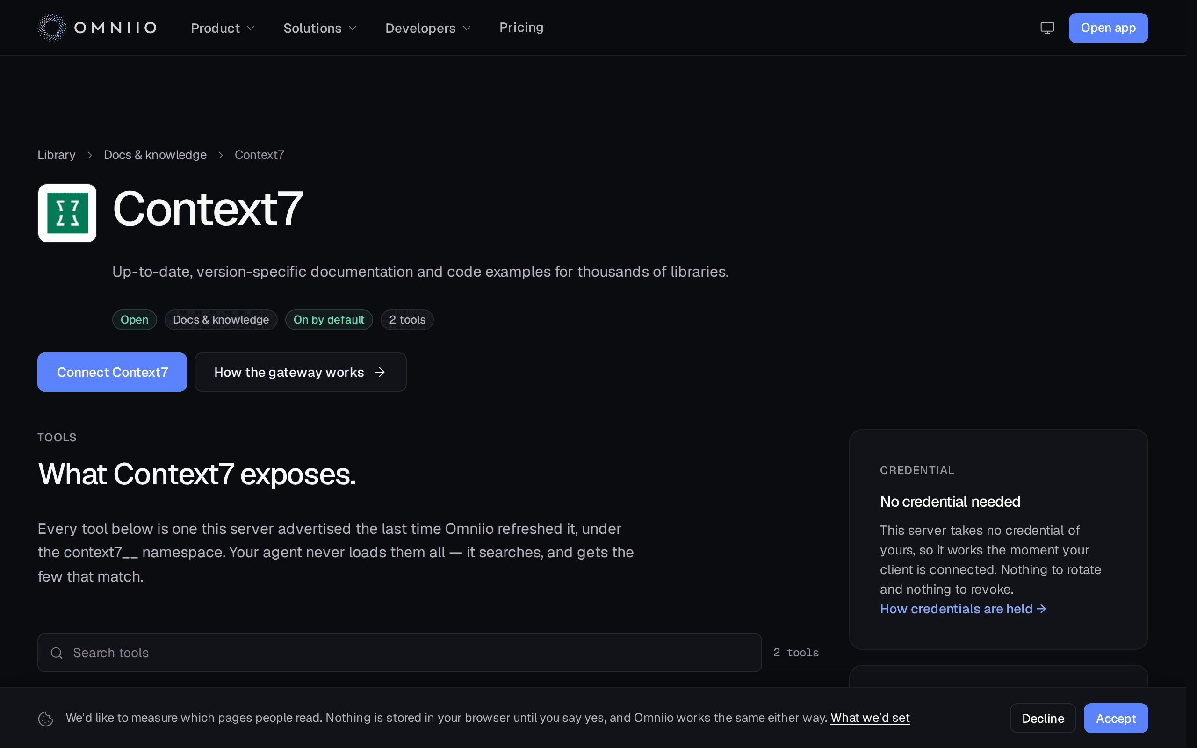The image size is (1197, 748).
Task: Expand the Product menu
Action: 223,28
